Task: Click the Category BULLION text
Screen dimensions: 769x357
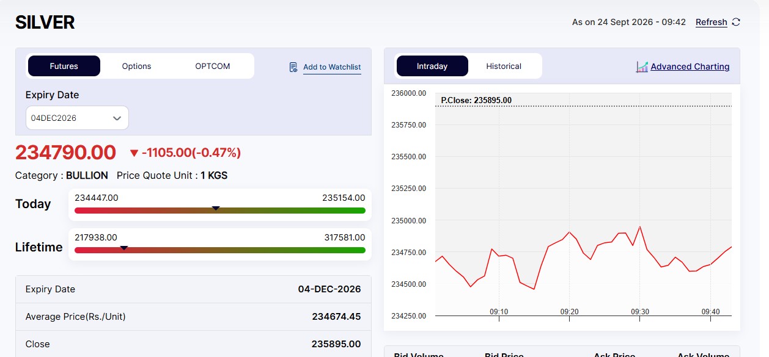Action: tap(62, 176)
